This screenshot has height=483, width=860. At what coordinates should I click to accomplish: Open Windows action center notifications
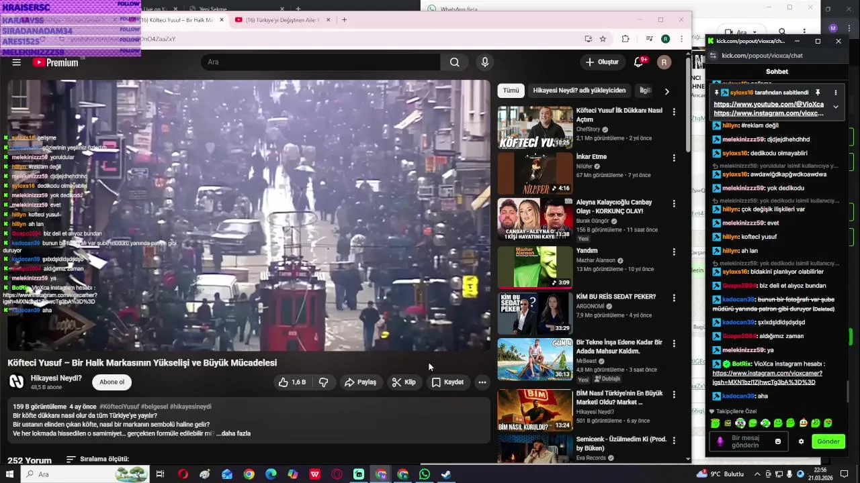coord(845,474)
